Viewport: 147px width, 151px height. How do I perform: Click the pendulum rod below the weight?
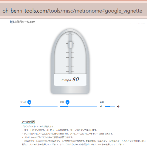(x=70, y=61)
